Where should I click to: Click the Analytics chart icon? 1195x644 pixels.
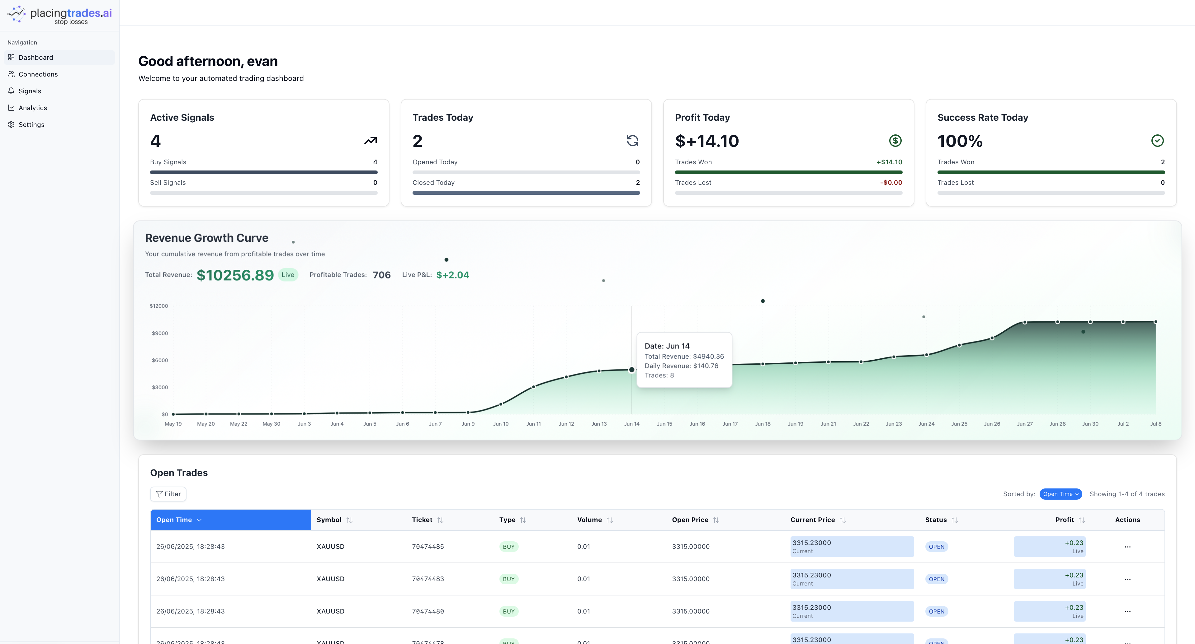point(11,108)
